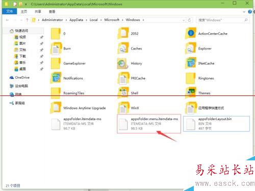The image size is (255, 191).
Task: Click the refresh button in address bar
Action: click(189, 20)
